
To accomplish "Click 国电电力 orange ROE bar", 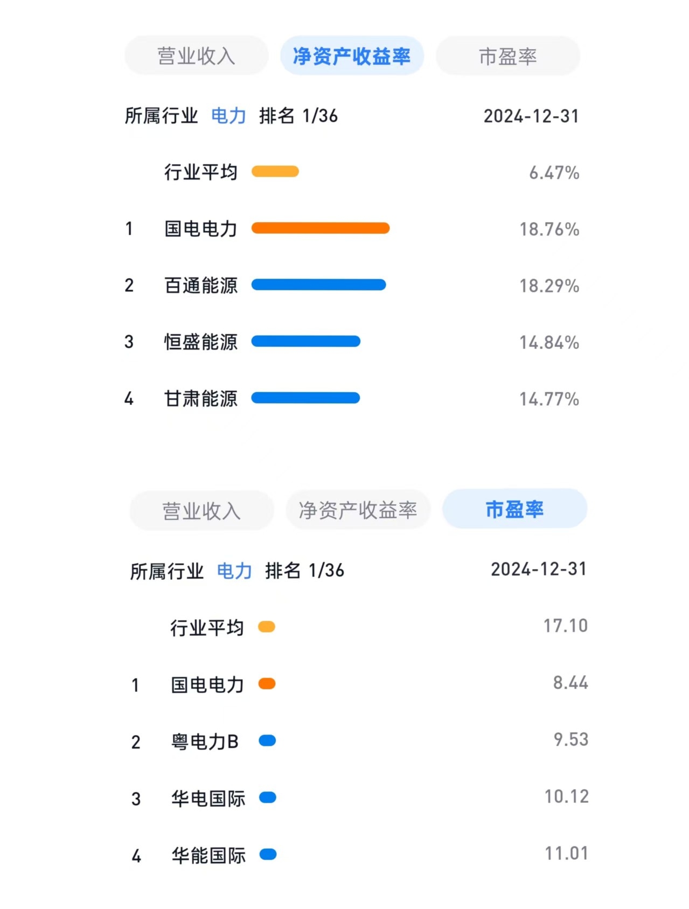I will click(321, 228).
